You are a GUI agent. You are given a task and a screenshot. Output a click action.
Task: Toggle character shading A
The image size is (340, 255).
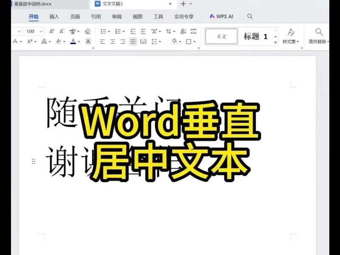[88, 41]
